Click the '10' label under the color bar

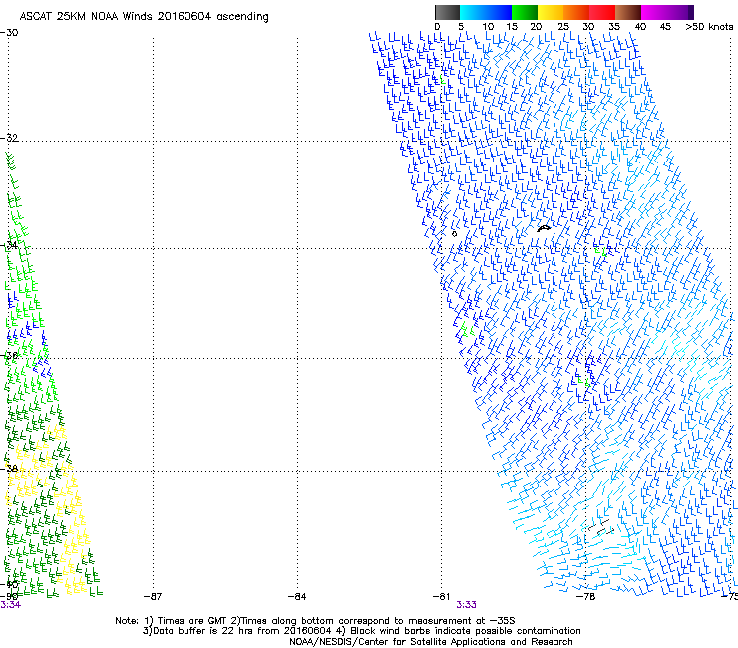tap(488, 27)
